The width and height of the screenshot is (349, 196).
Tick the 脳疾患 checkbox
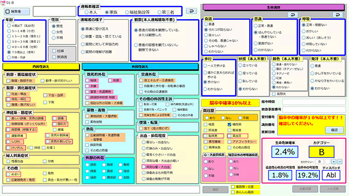[206, 135]
